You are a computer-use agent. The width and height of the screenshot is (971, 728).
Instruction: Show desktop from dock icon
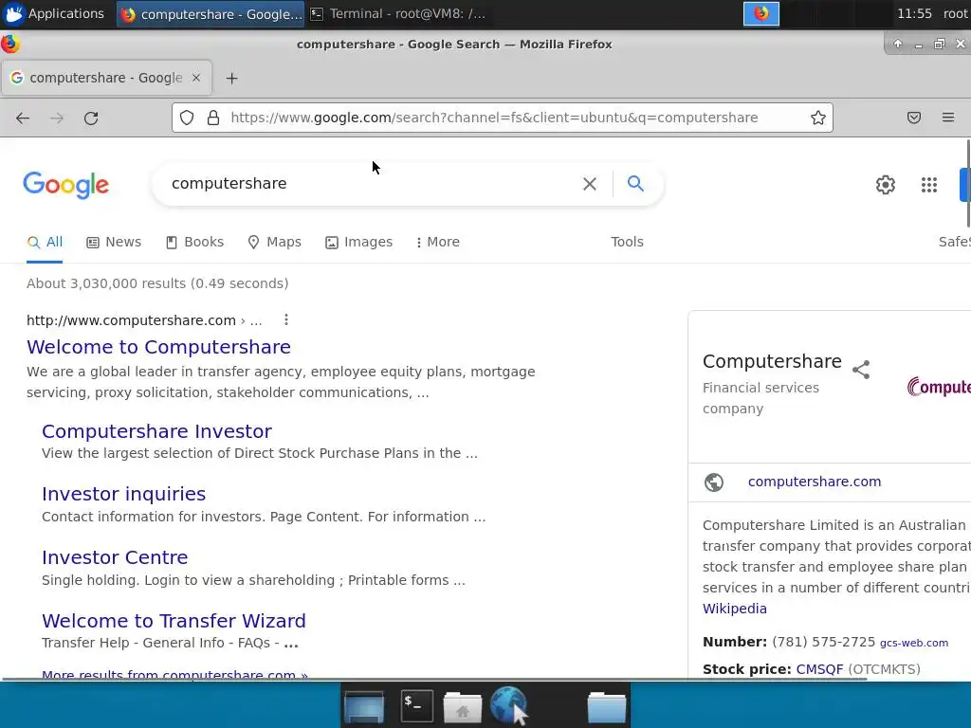pyautogui.click(x=364, y=707)
